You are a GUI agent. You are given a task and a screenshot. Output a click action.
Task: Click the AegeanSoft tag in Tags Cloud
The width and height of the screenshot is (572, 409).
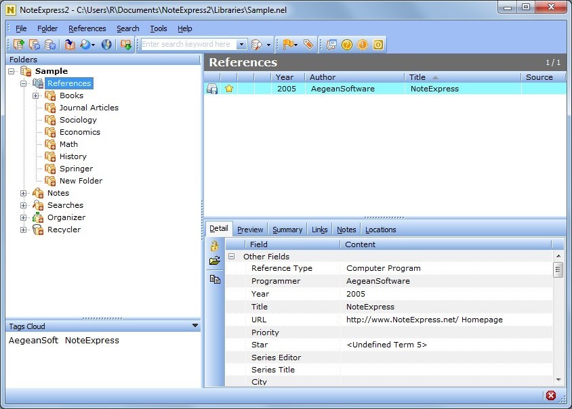[x=33, y=340]
